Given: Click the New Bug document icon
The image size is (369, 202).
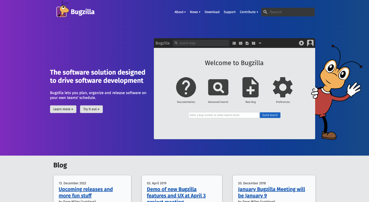Looking at the screenshot, I should point(251,87).
